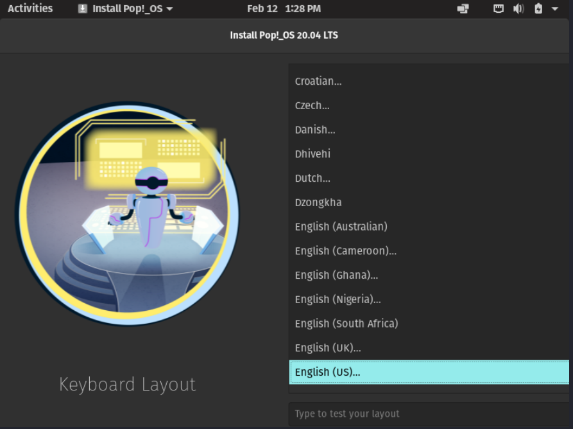
Task: Select English (Cameroon) layout
Action: pyautogui.click(x=429, y=250)
